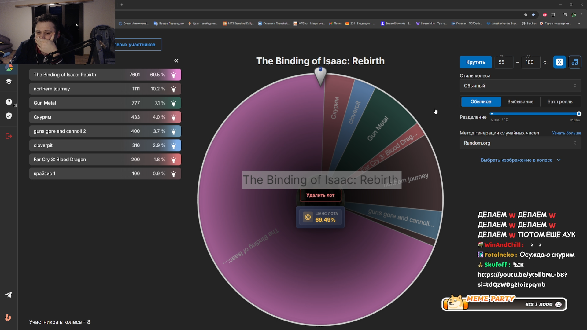Open MTG Standard Daily bookmark
Image resolution: width=587 pixels, height=330 pixels.
coord(239,24)
